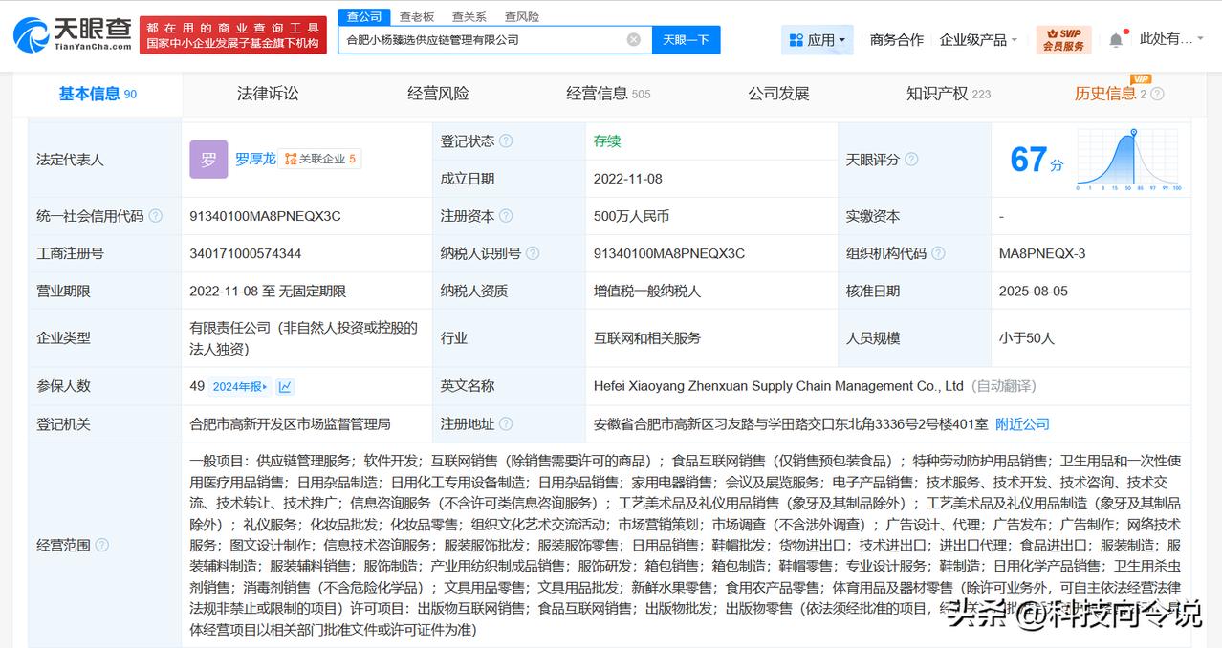Click the 罗 avatar of the legal representative
This screenshot has height=648, width=1222.
click(208, 159)
